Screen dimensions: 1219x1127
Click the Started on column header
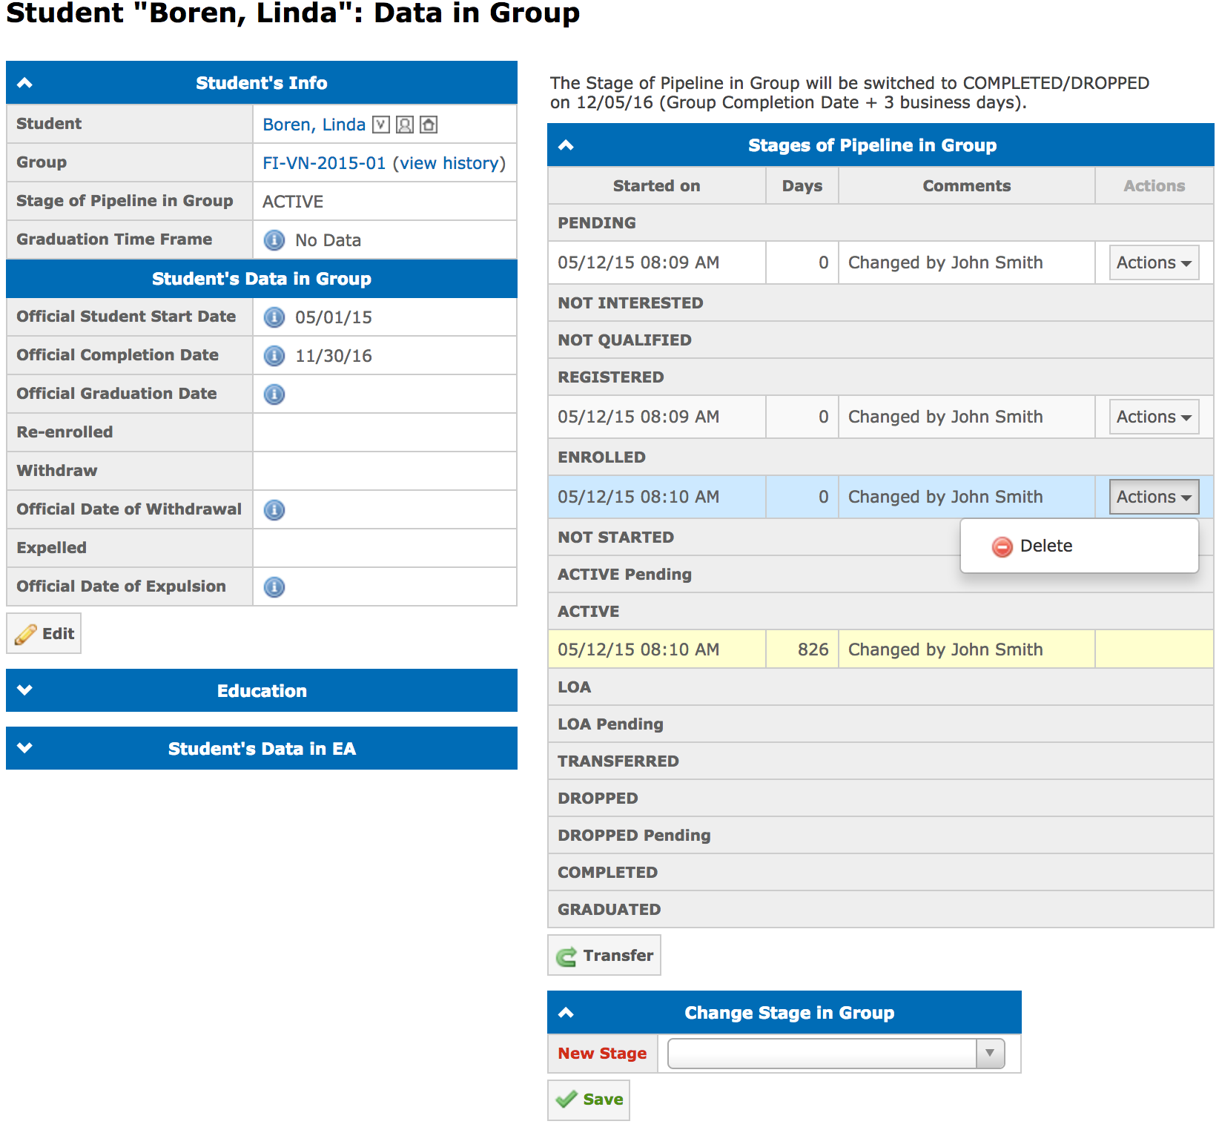pos(657,186)
